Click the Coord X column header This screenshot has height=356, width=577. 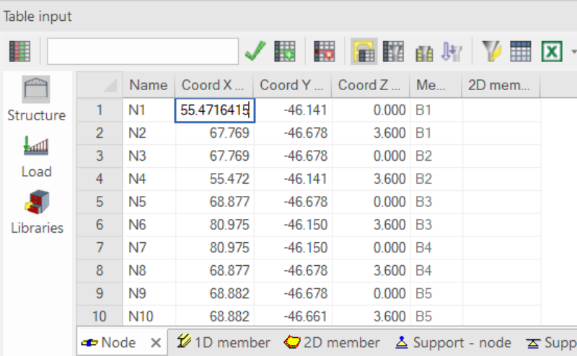pos(213,85)
